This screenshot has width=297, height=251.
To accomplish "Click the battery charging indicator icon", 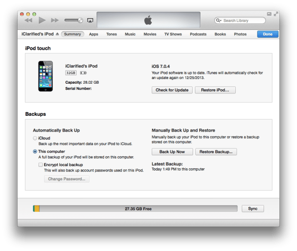I will [x=83, y=73].
